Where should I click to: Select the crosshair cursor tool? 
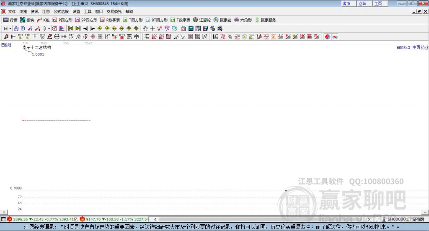pos(152,29)
